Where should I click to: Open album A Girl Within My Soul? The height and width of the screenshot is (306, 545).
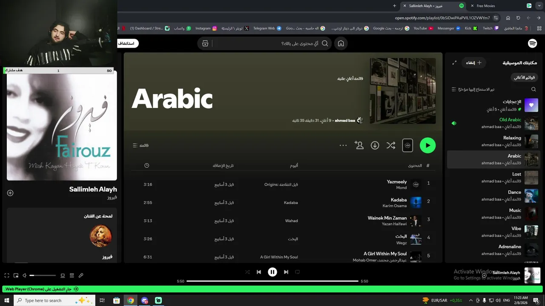pos(279,257)
